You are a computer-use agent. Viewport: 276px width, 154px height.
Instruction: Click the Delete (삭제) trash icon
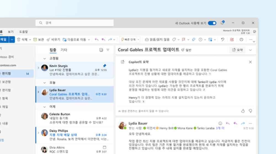pyautogui.click(x=19, y=40)
